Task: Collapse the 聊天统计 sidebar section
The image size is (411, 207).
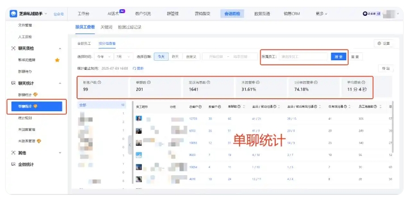Action: click(60, 83)
